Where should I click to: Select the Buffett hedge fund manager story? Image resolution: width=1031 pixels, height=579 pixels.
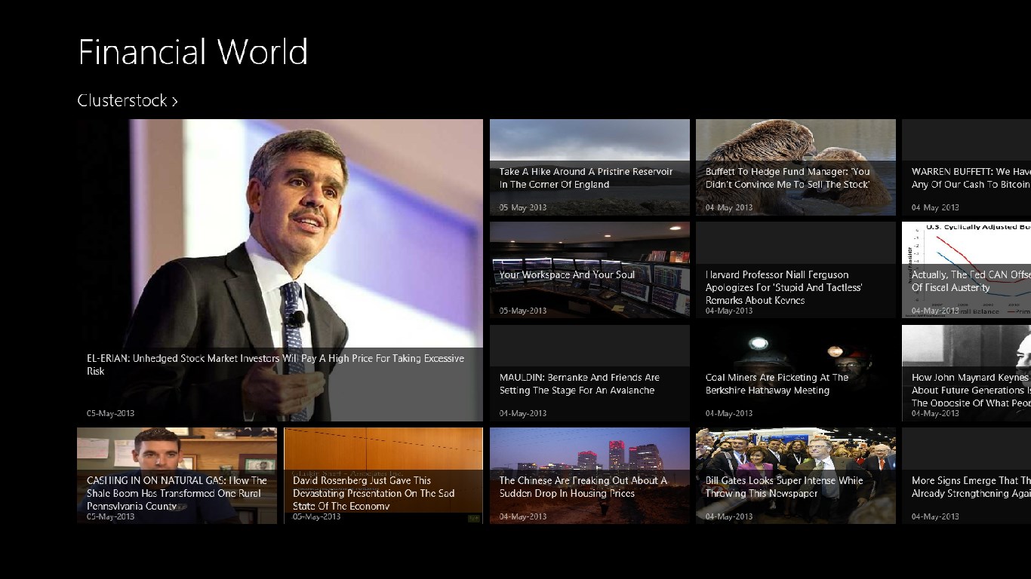point(787,178)
